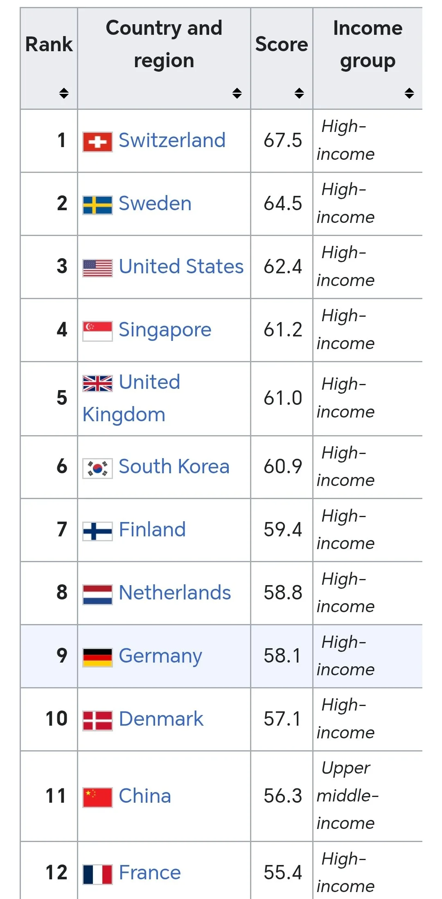Click the China flag icon
442x899 pixels.
(x=97, y=797)
